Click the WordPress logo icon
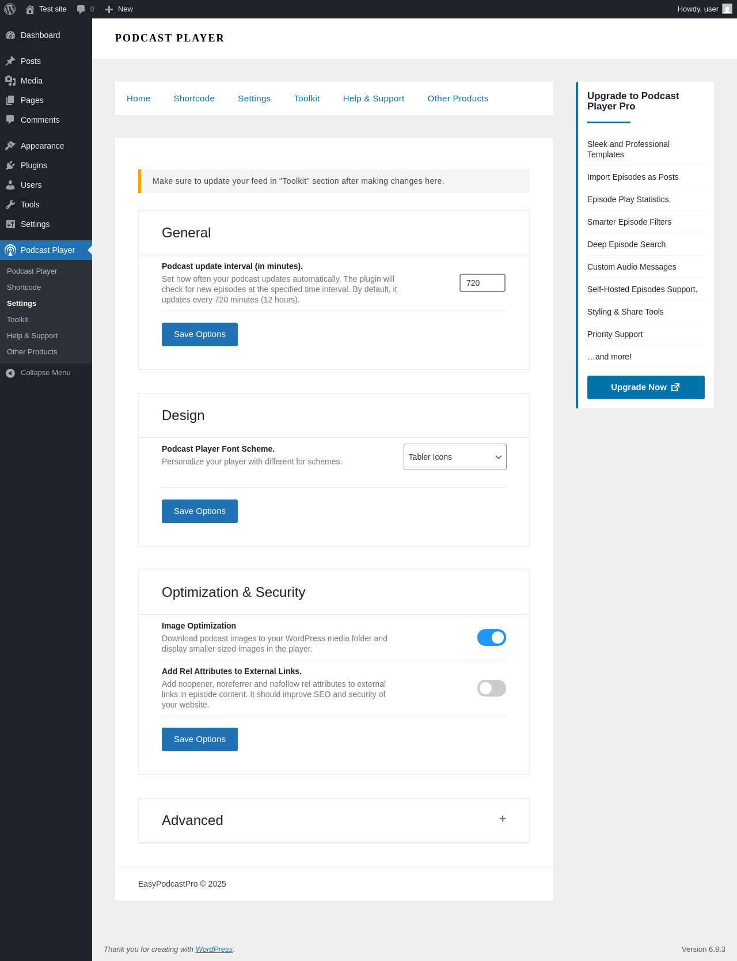Screen dimensions: 737x961 10,9
